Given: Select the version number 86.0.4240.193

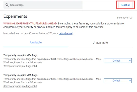Looking at the screenshot, I should (125, 18).
